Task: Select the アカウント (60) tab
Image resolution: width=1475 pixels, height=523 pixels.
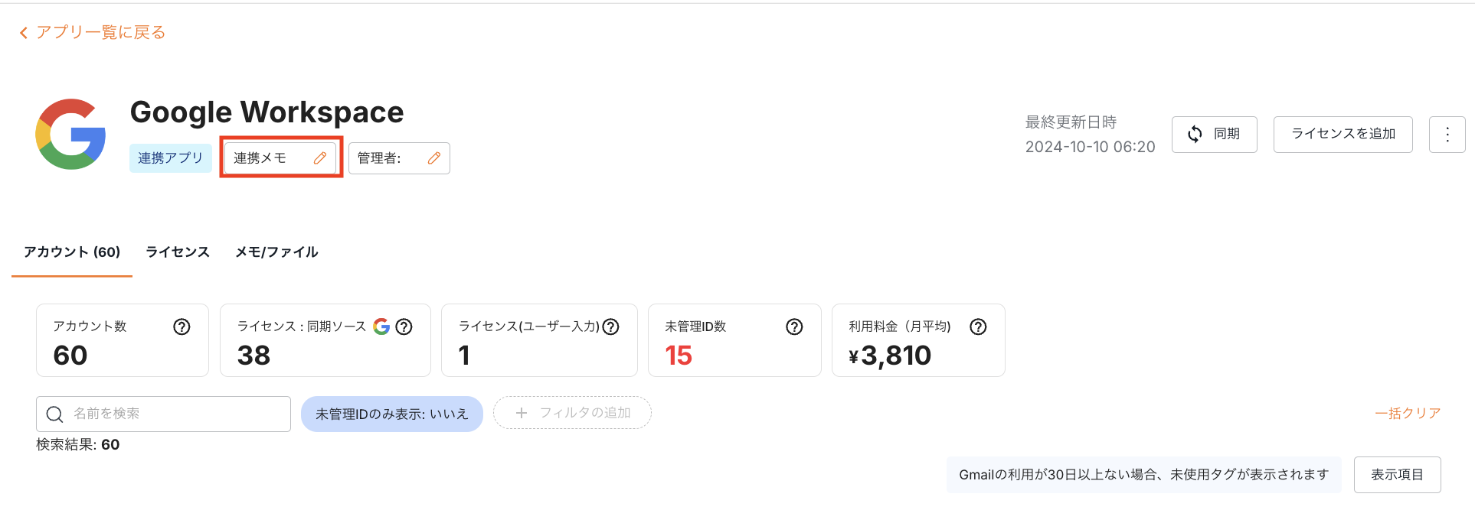Action: click(x=72, y=252)
